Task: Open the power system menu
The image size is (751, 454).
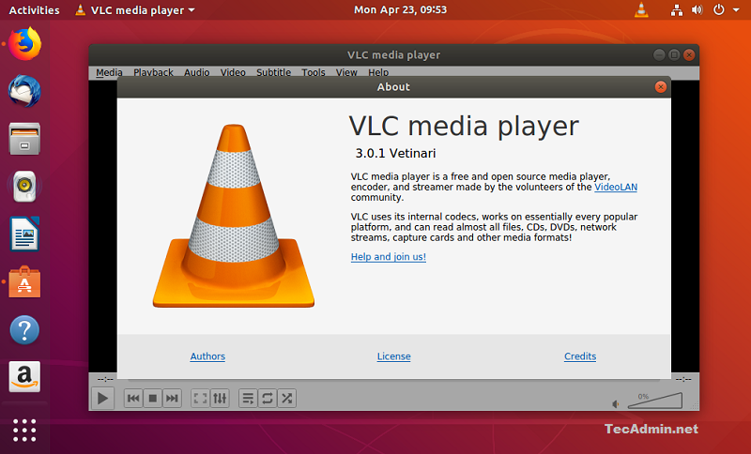Action: point(719,9)
